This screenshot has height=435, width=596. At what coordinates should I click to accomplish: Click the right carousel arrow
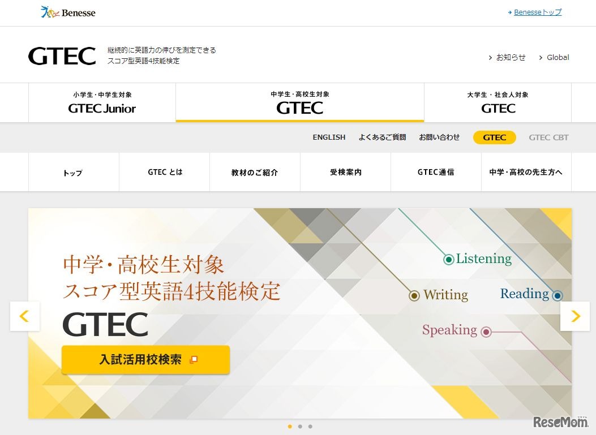tap(575, 316)
